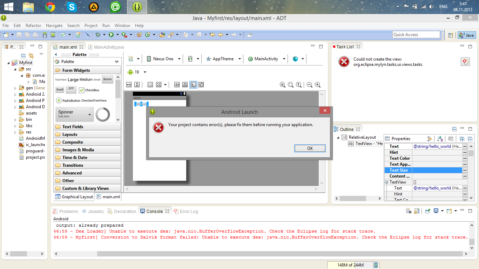Click Zoom to Fit canvas icon

(290, 84)
